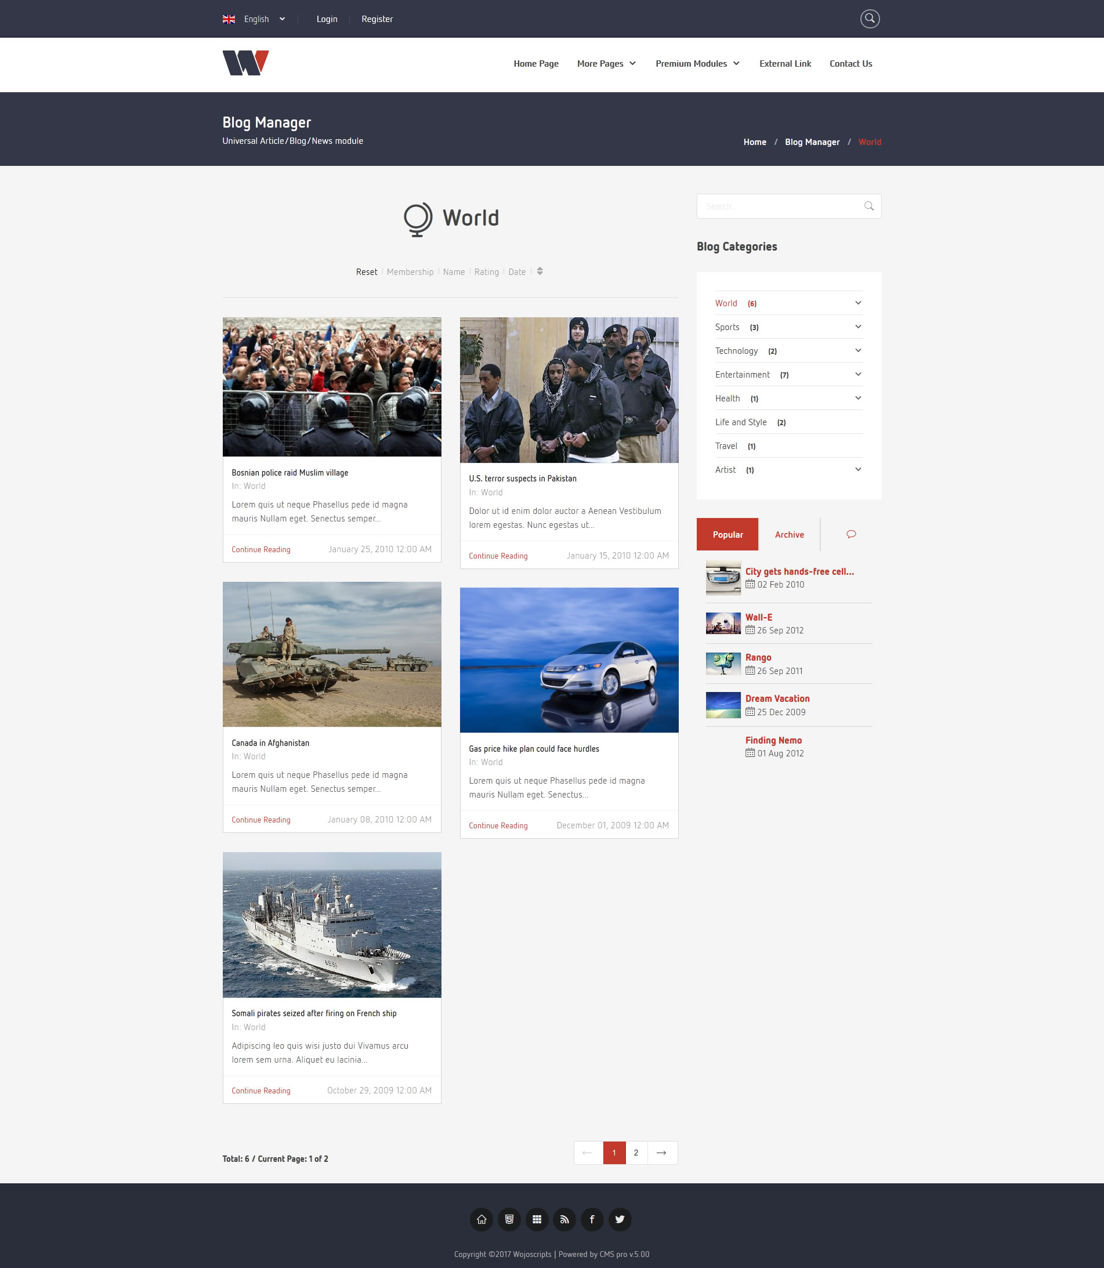Open the silver car article image
The image size is (1104, 1268).
[569, 660]
